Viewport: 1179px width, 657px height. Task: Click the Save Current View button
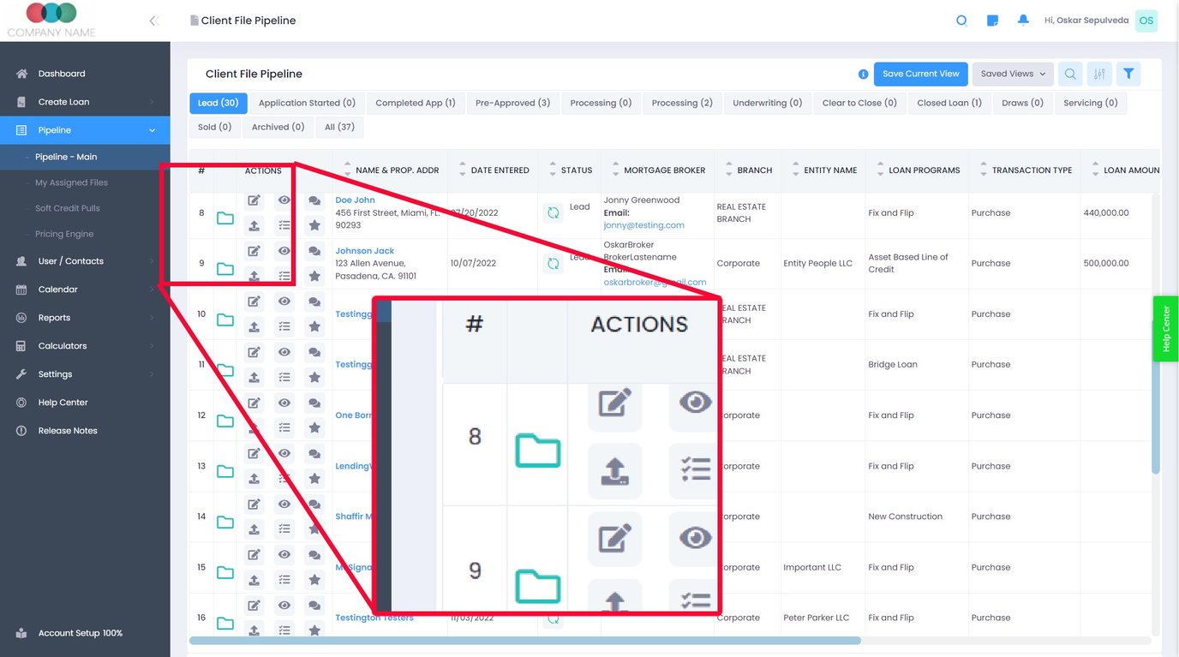(920, 74)
